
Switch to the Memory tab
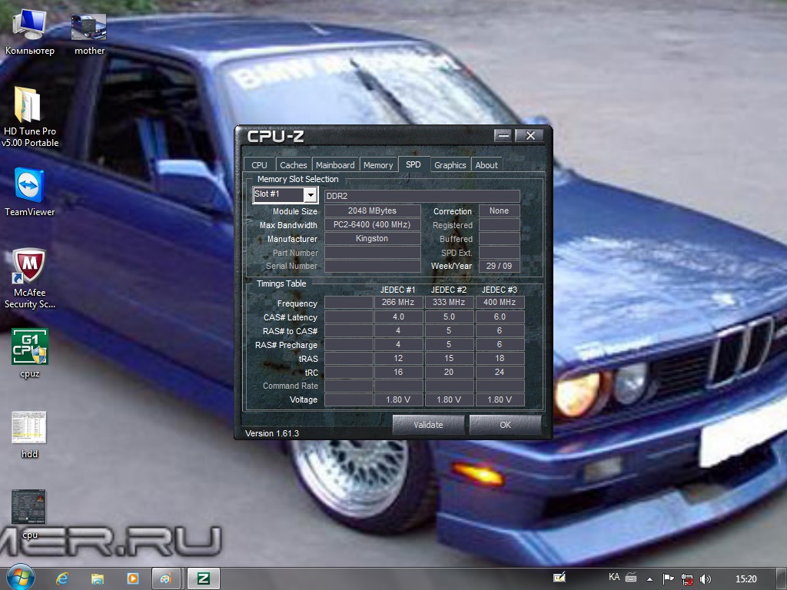[378, 165]
